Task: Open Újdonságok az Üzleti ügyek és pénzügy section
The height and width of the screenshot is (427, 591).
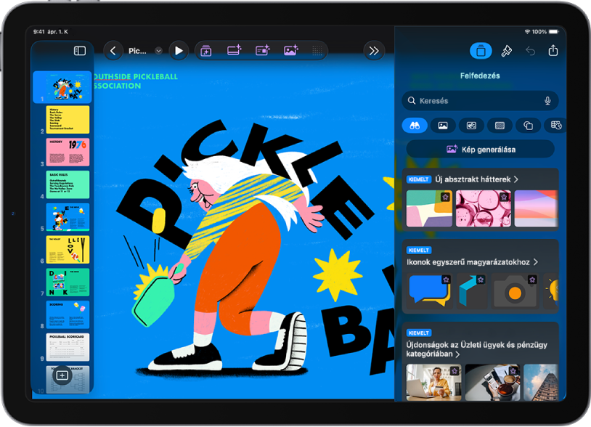Action: click(x=477, y=349)
